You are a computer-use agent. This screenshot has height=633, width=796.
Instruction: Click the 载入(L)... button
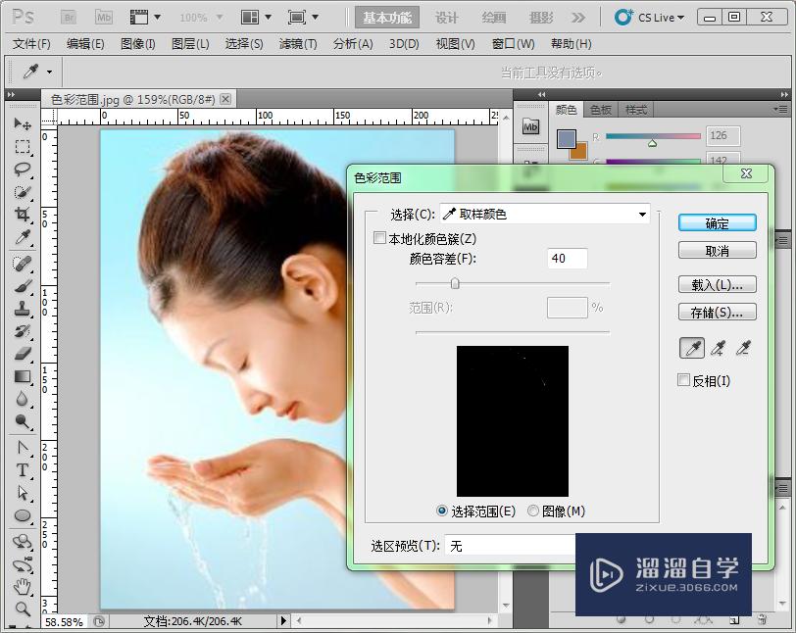coord(718,285)
